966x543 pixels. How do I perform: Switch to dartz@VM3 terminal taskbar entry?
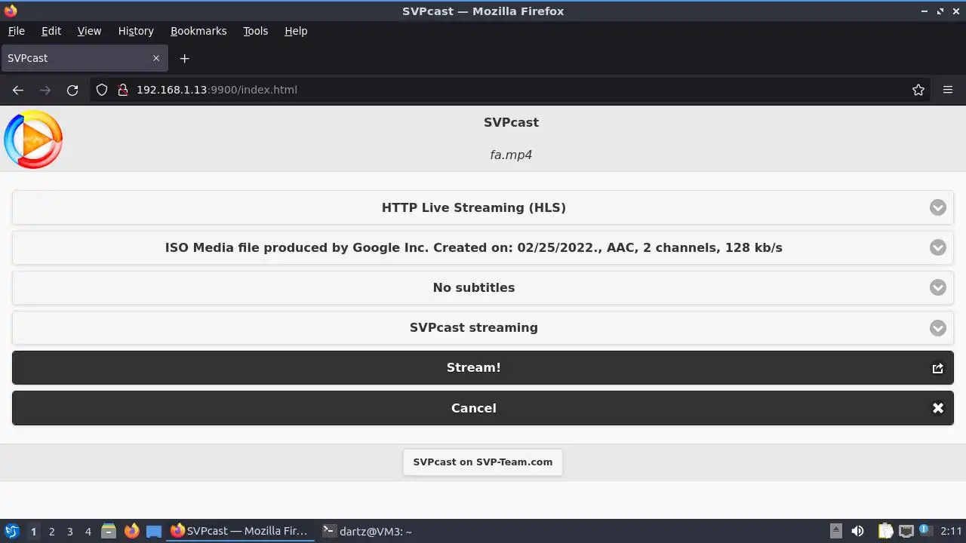pyautogui.click(x=368, y=531)
